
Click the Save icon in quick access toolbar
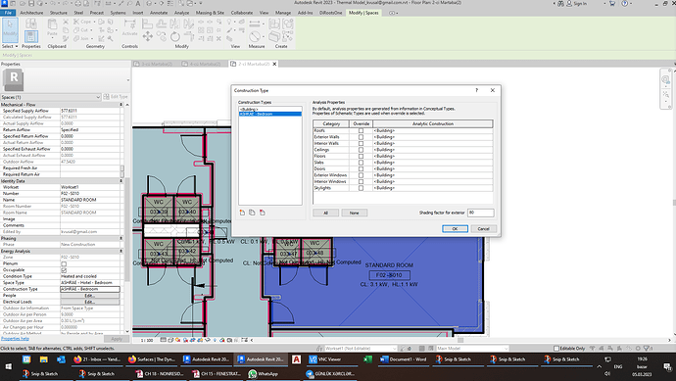click(31, 4)
